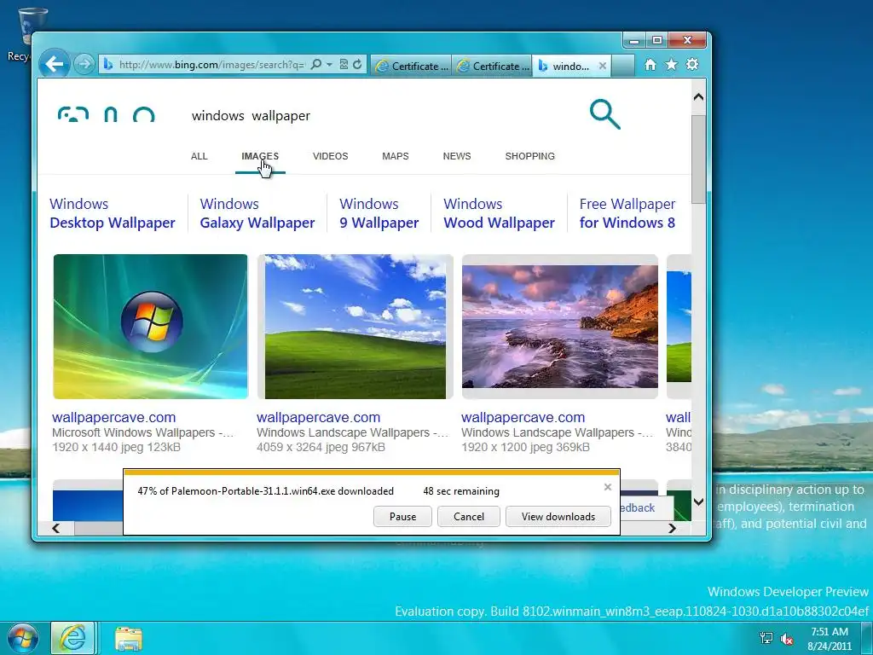Click the 1920 x 1200 jpeg 369kB text
This screenshot has width=873, height=655.
point(525,447)
